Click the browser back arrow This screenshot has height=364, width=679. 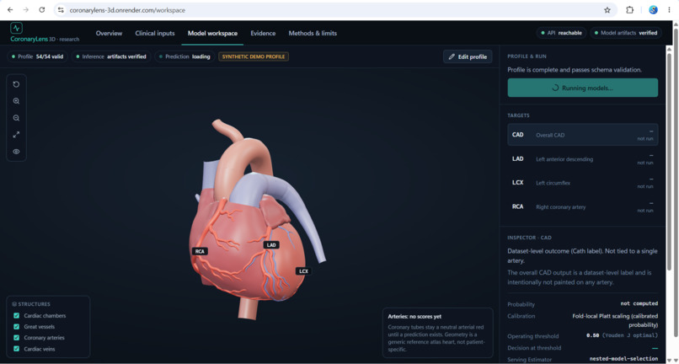coord(10,10)
